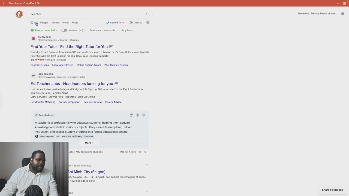Image resolution: width=349 pixels, height=196 pixels.
Task: Open Career Advice sitelink
Action: coord(113,102)
